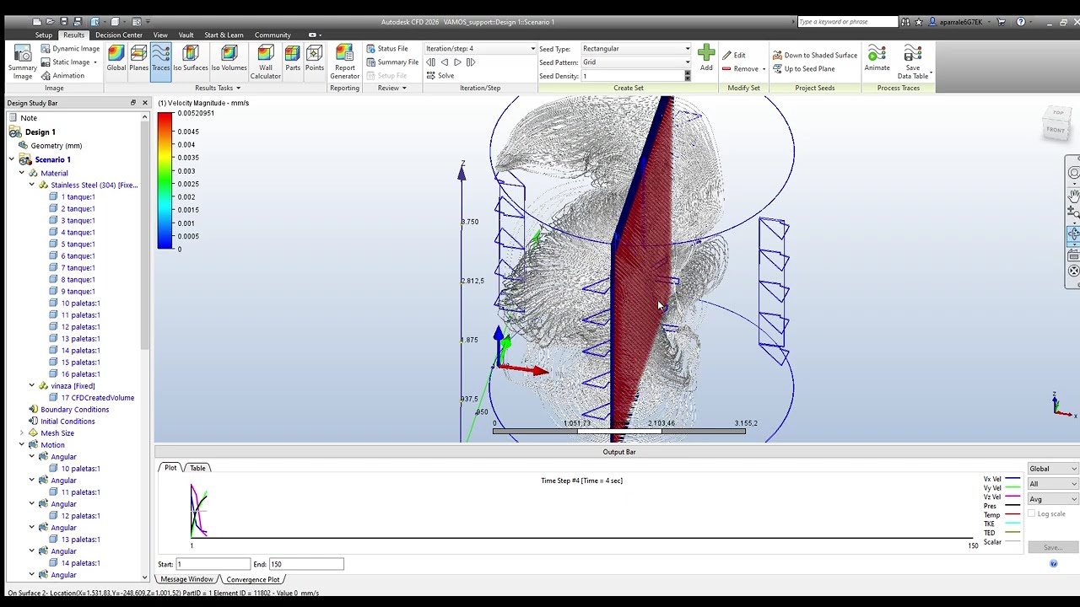Jump to first iteration step
Image resolution: width=1080 pixels, height=607 pixels.
click(x=431, y=62)
